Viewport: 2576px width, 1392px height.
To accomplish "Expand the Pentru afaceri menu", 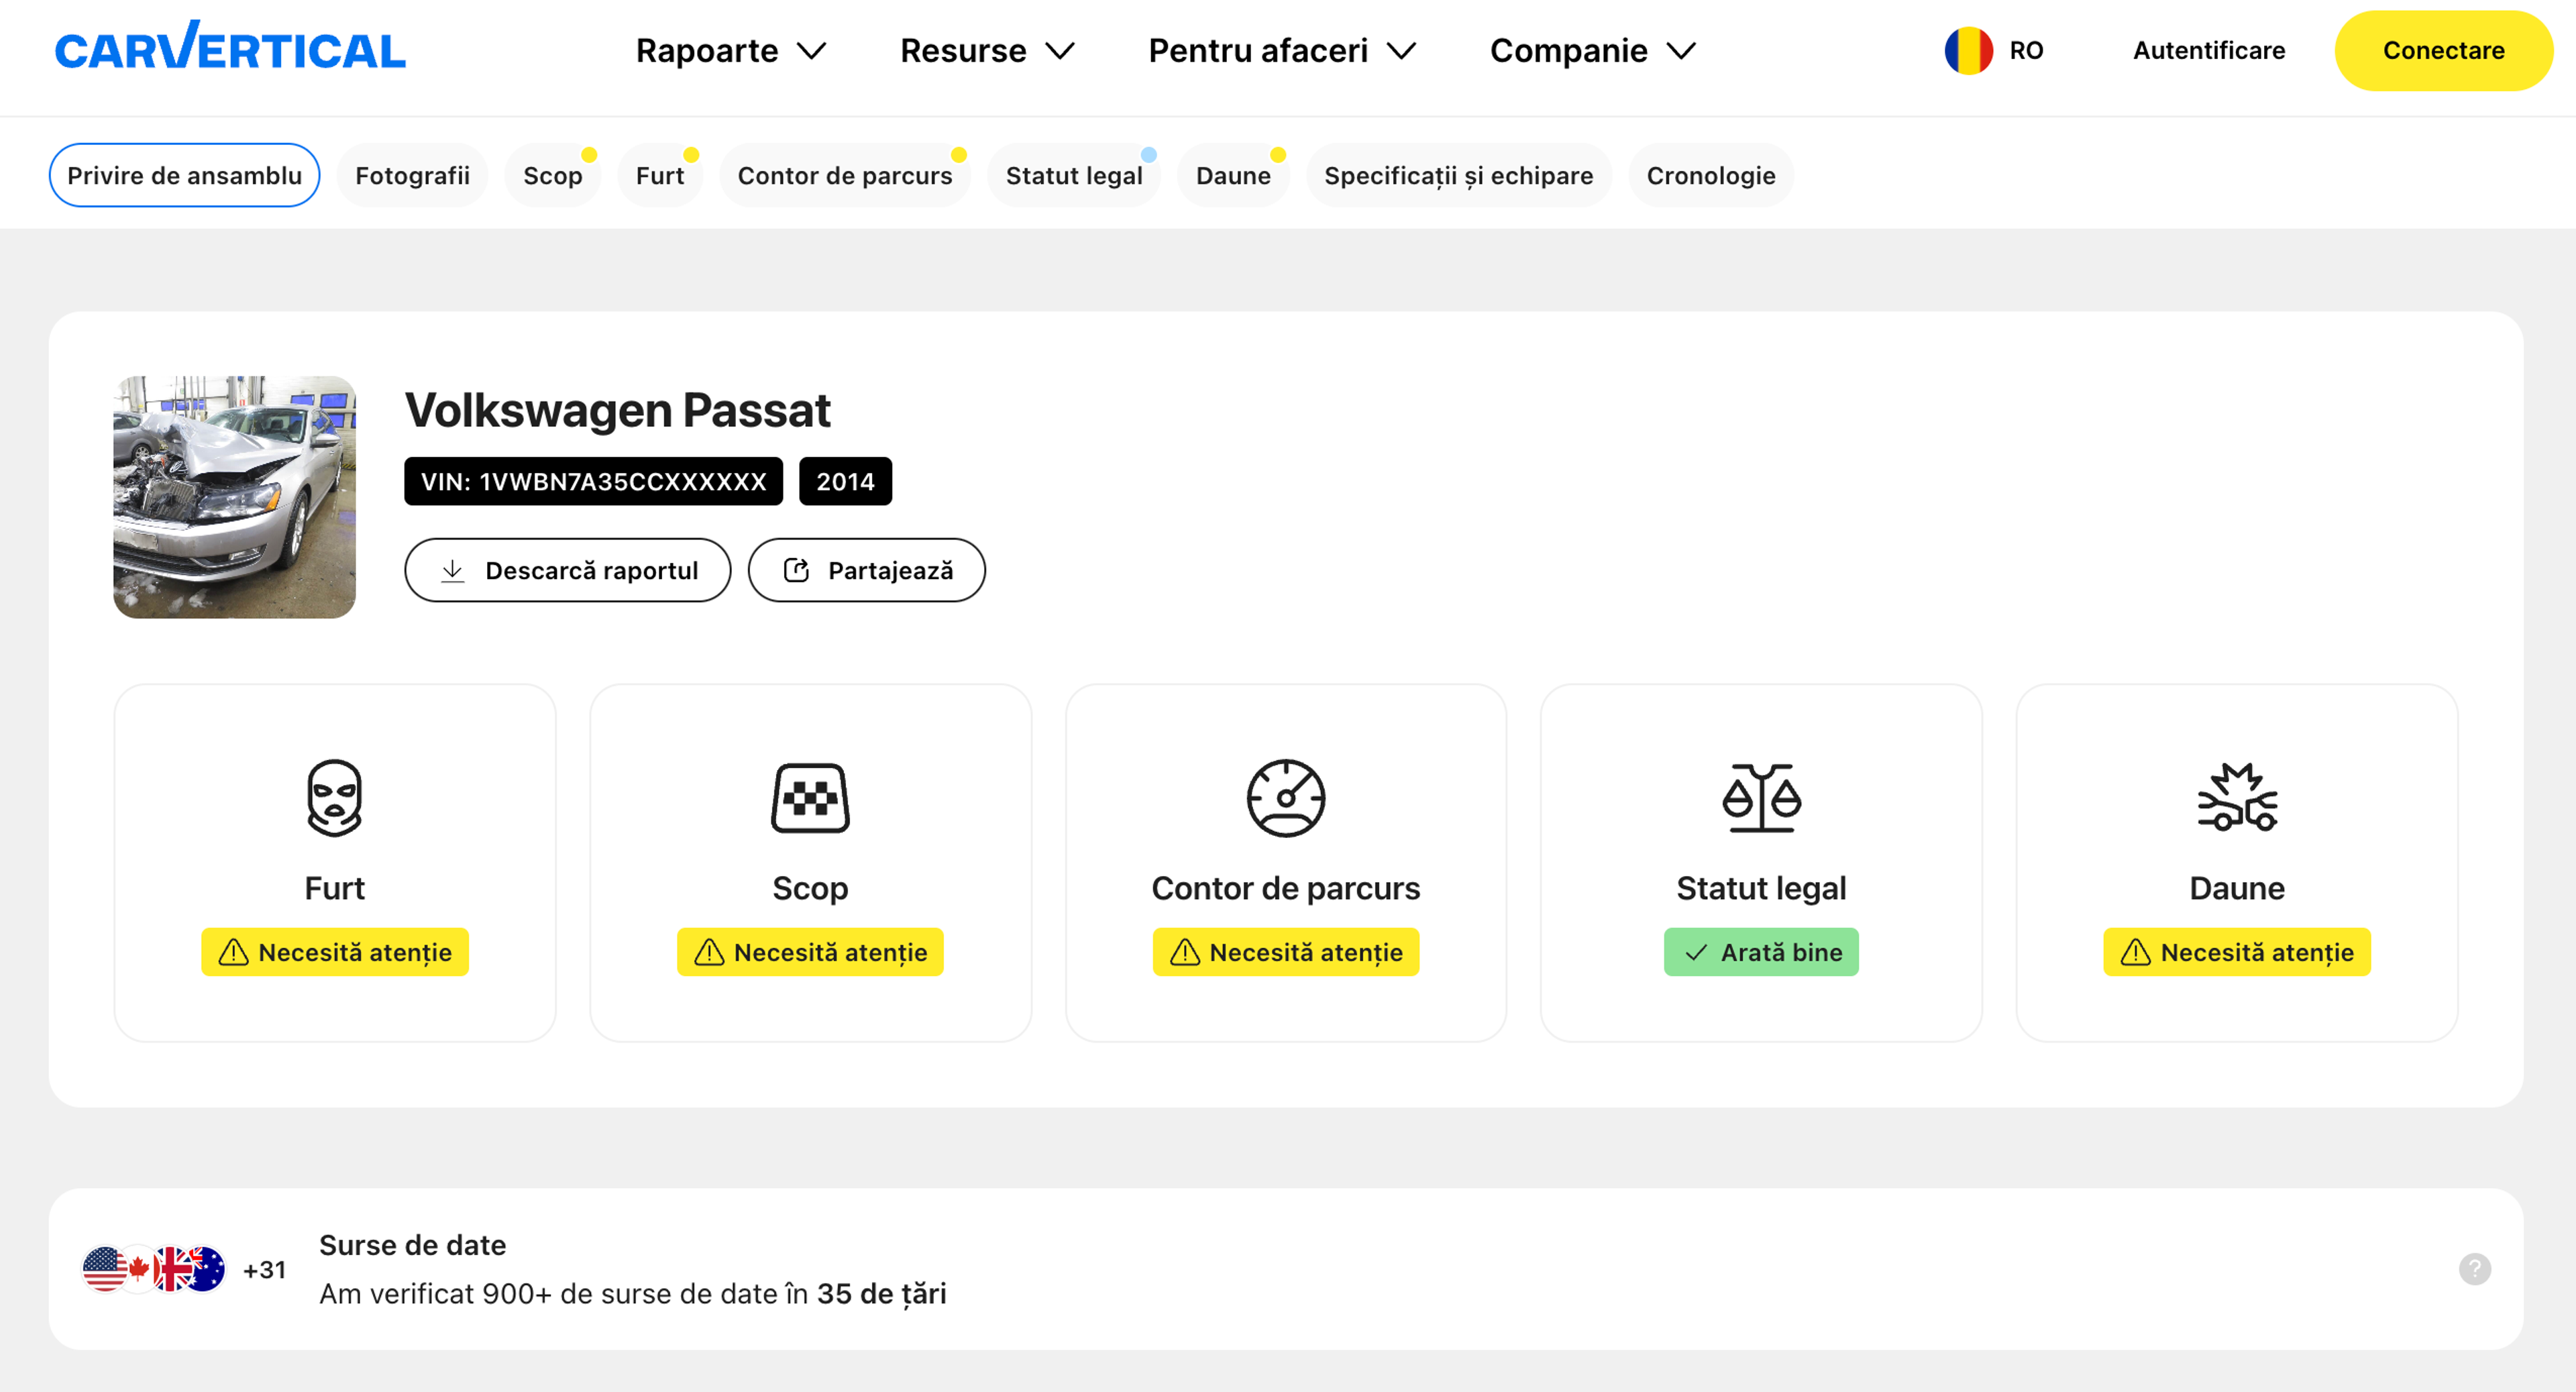I will click(1282, 51).
